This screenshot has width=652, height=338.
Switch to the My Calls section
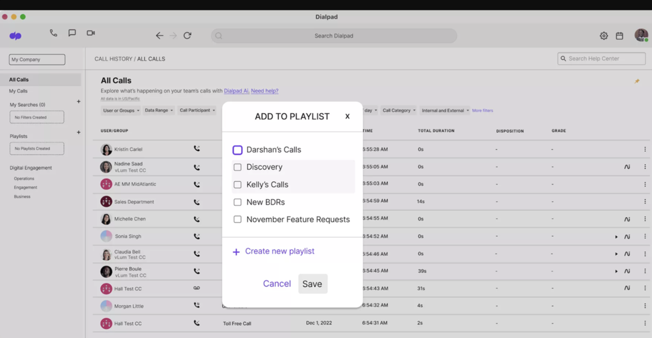(18, 91)
